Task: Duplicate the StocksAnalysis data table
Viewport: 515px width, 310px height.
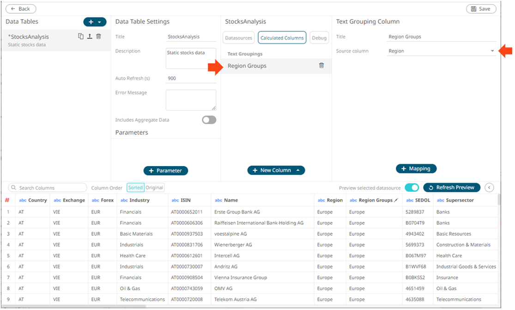Action: pyautogui.click(x=81, y=36)
